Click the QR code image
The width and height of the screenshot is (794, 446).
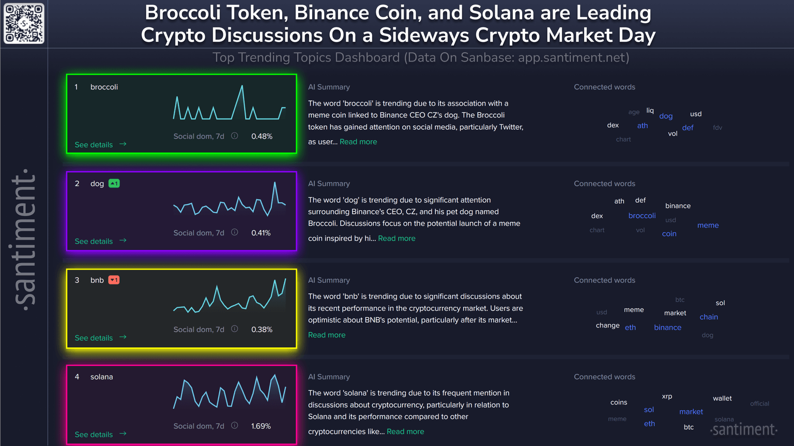[x=24, y=23]
